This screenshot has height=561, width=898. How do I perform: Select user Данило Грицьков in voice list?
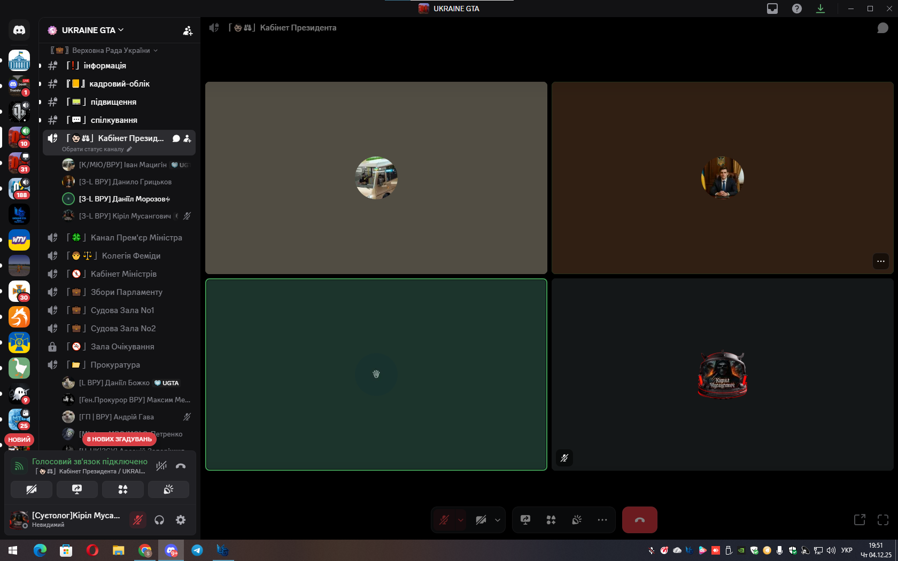click(x=127, y=182)
